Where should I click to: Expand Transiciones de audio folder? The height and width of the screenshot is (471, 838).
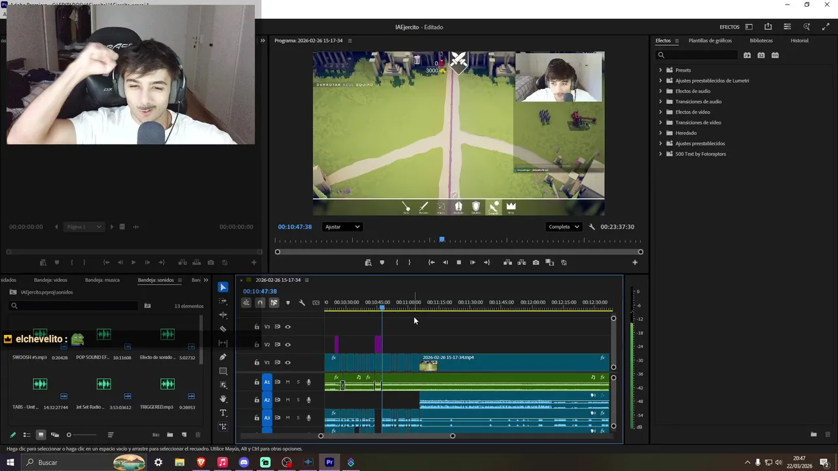(x=661, y=101)
